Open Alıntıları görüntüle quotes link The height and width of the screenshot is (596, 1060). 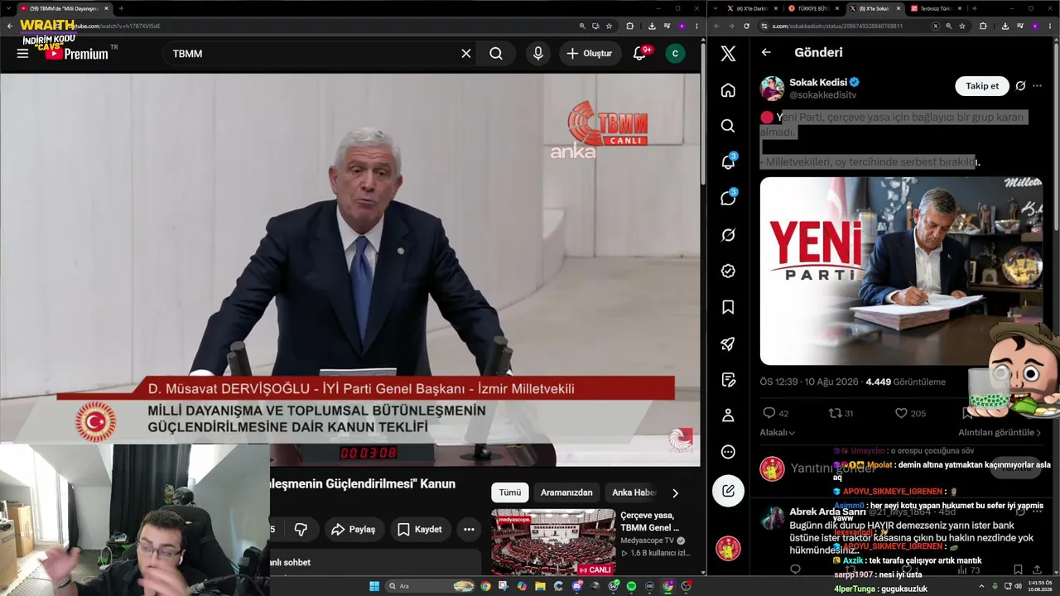(1000, 432)
